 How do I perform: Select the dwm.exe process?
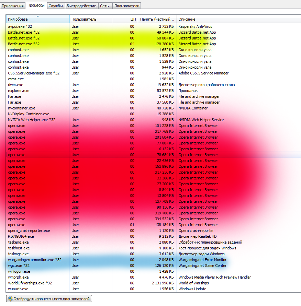coord(154,85)
